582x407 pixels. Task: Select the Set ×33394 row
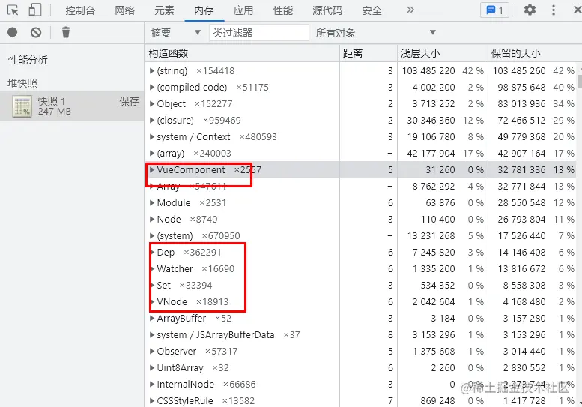[361, 285]
